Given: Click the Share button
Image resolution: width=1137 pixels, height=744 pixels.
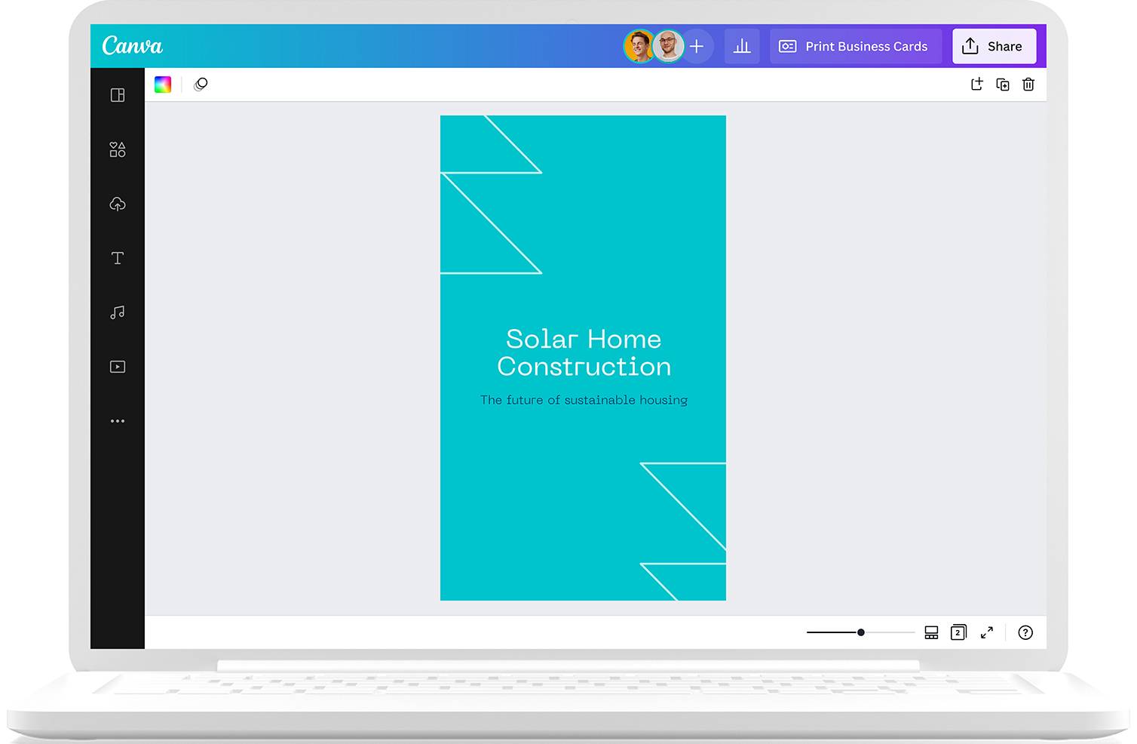Looking at the screenshot, I should (x=994, y=47).
